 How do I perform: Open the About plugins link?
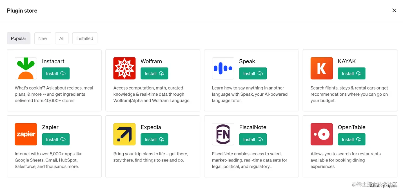383,186
